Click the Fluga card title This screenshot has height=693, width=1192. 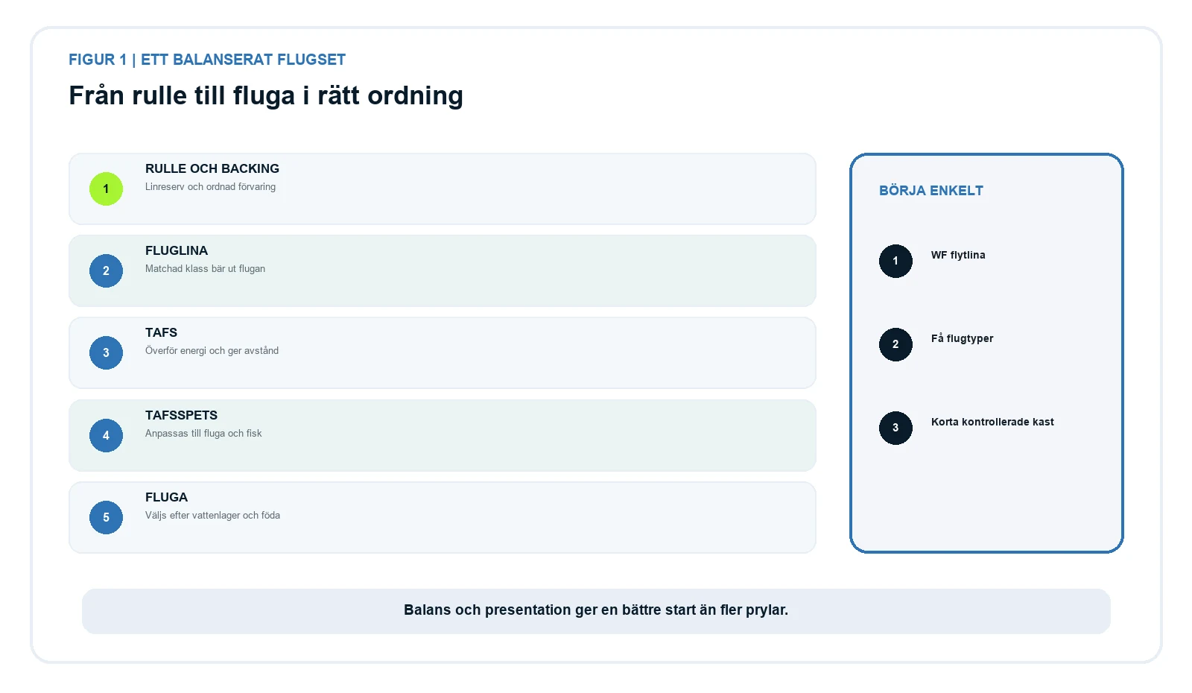166,497
